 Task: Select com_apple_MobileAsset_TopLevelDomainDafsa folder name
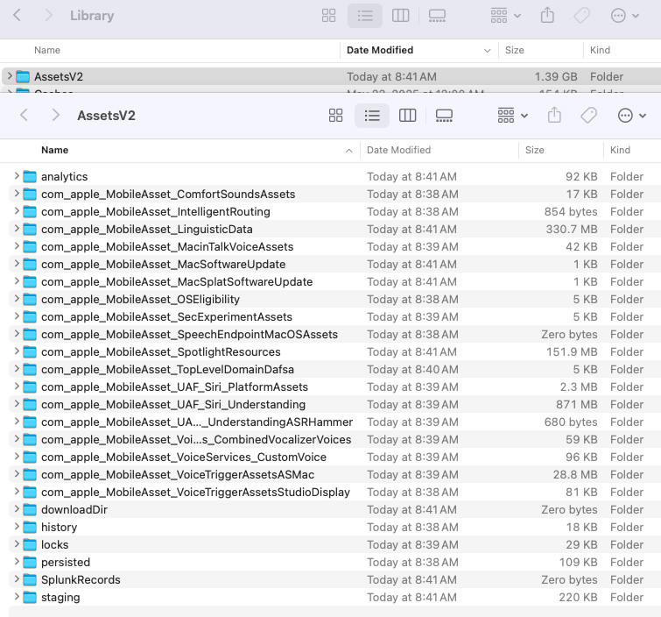167,370
